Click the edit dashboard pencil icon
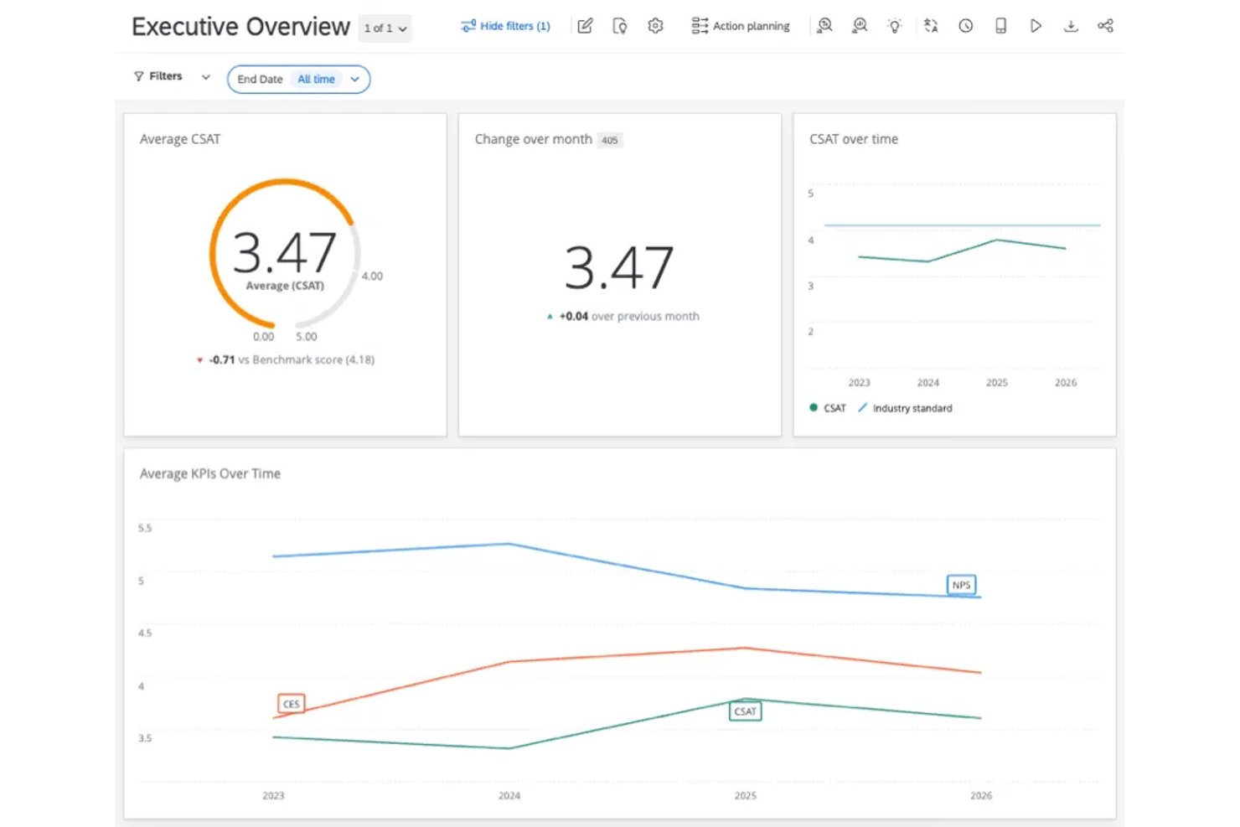 (x=585, y=26)
